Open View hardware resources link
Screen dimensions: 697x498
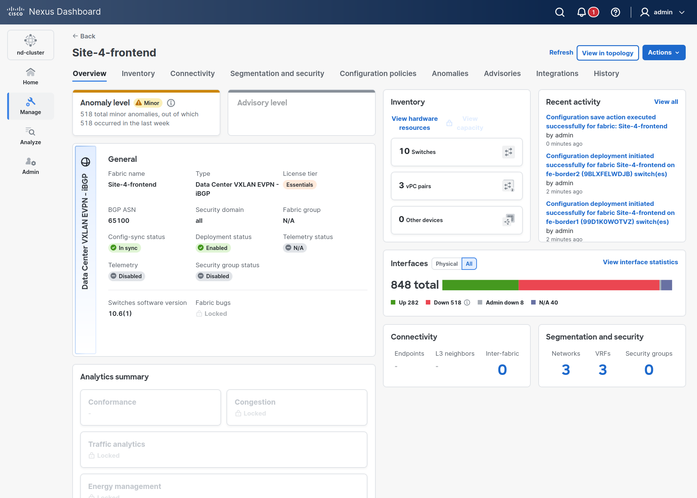click(415, 123)
